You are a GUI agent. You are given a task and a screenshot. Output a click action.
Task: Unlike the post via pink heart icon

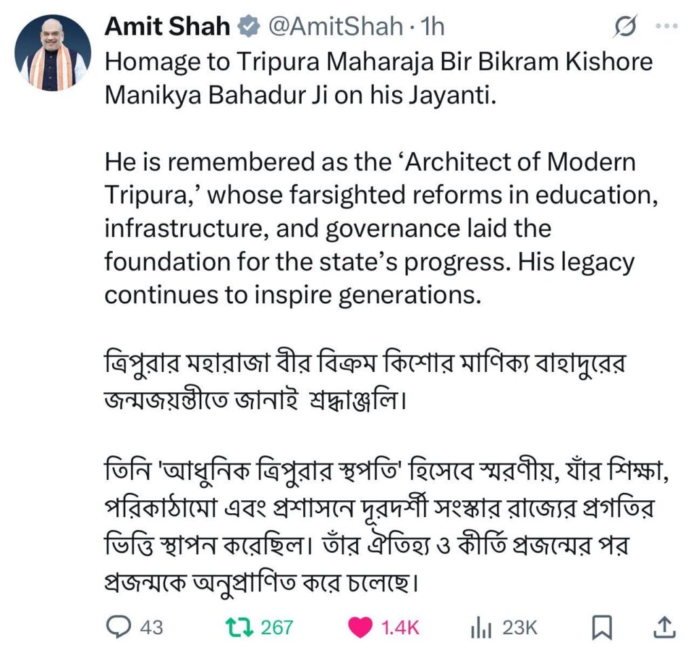coord(360,627)
